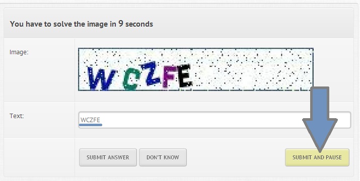Screen dimensions: 360x181
Task: Click the blue letter Z in captcha
Action: coord(151,73)
